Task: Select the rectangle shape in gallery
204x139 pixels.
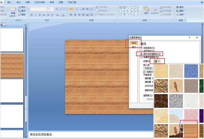Action: coord(134,8)
